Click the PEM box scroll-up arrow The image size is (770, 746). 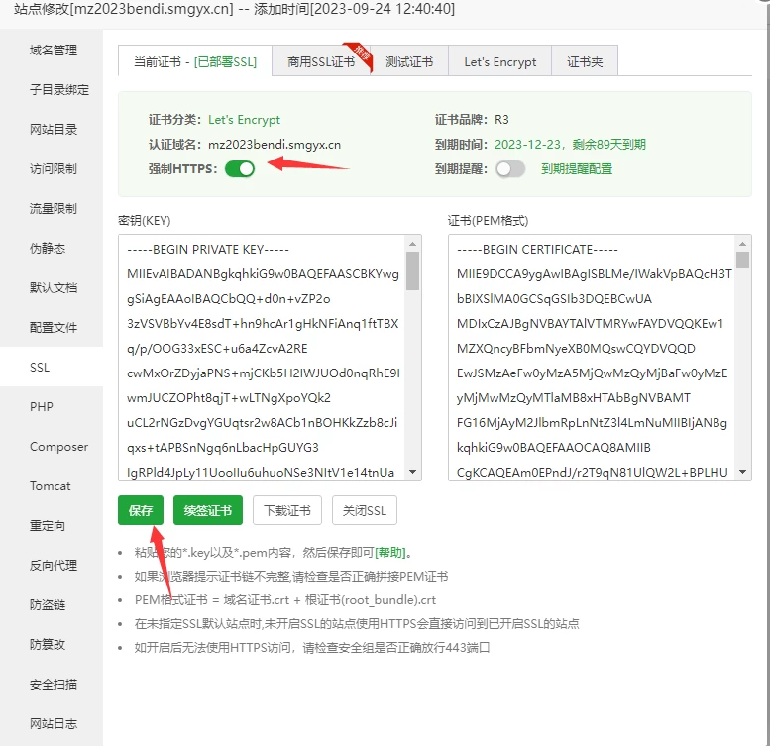(742, 244)
